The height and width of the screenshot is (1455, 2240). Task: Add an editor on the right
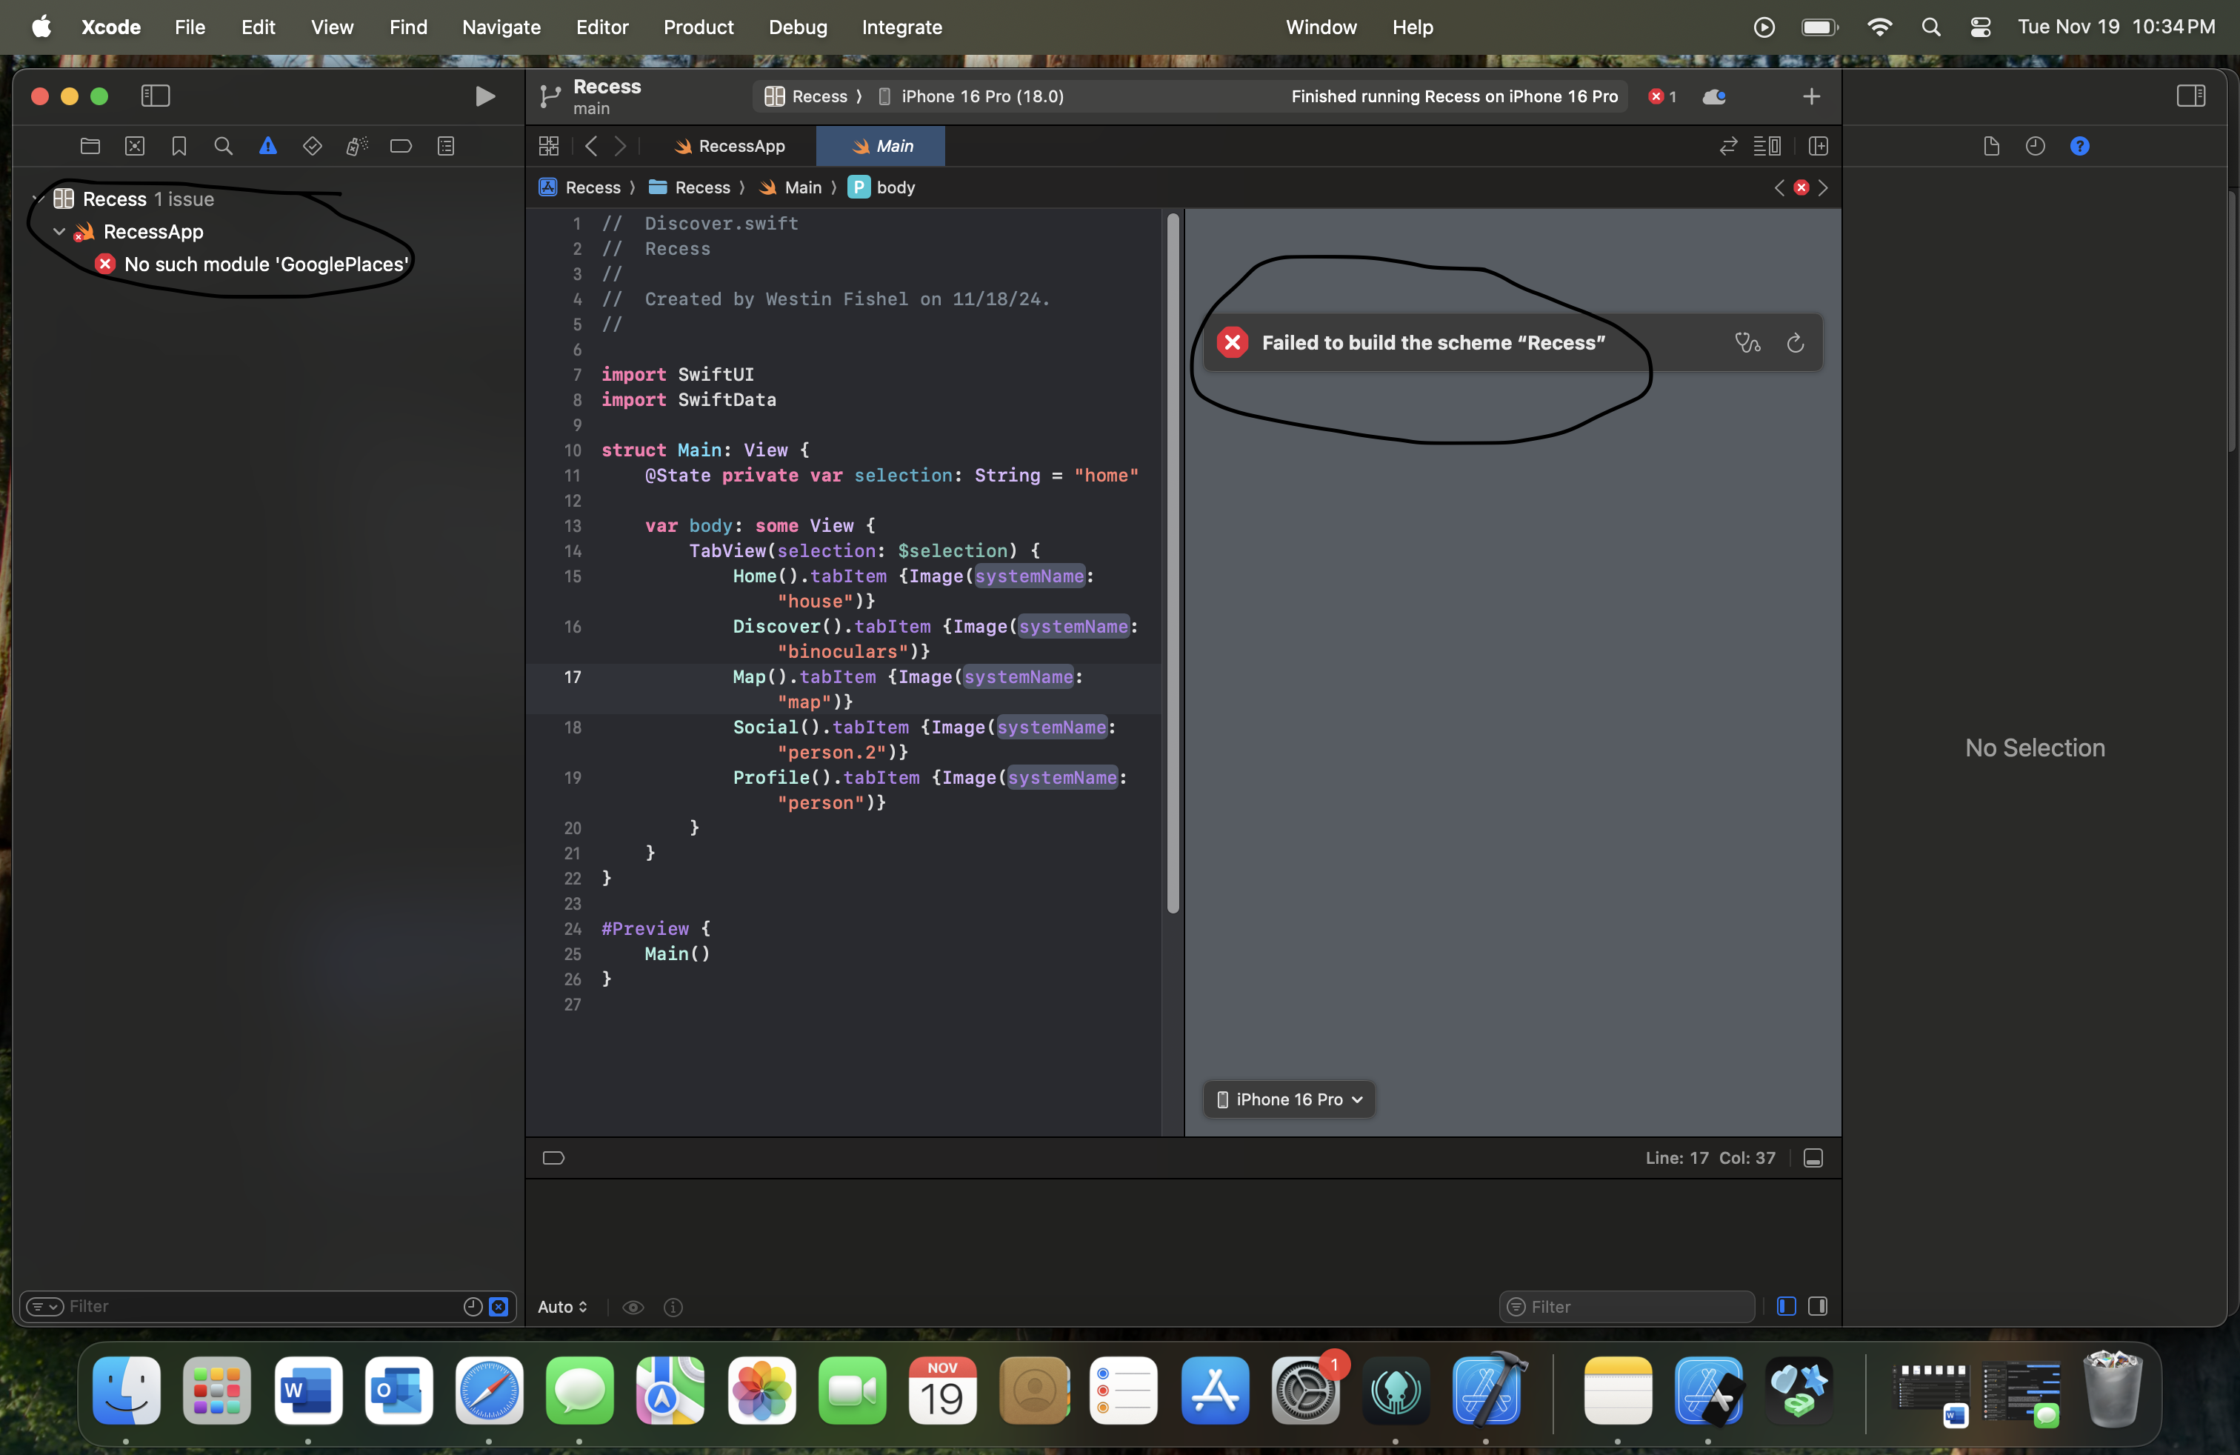tap(1819, 146)
